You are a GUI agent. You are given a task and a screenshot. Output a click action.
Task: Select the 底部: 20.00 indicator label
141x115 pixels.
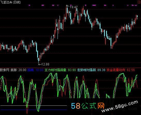point(18,70)
